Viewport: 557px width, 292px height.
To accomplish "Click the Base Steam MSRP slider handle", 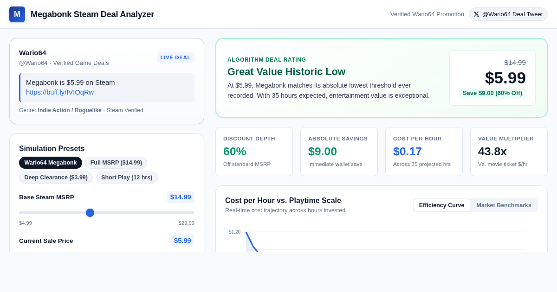I will click(x=90, y=213).
